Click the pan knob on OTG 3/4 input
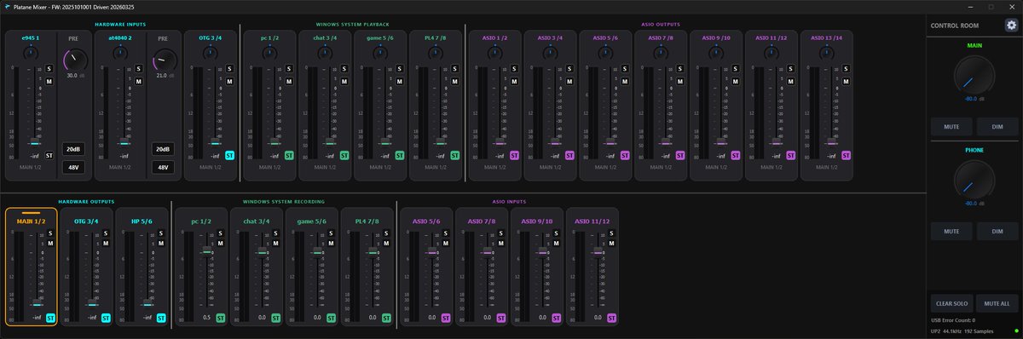The height and width of the screenshot is (339, 1023). tap(210, 53)
